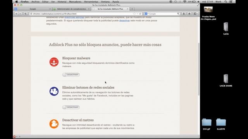Open the Marcadores menu
Viewport: 248px width, 139px height.
[75, 2]
